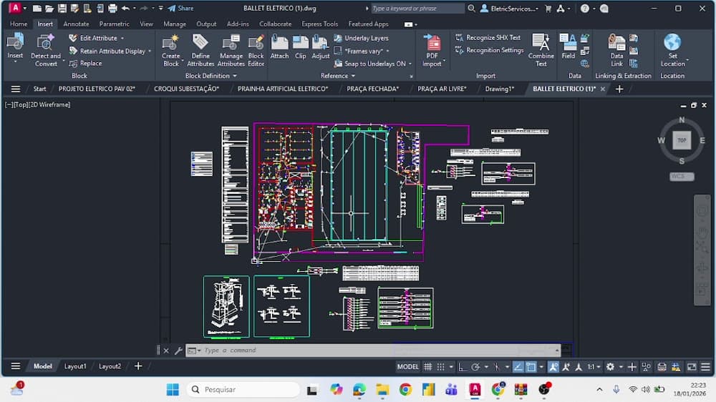The image size is (716, 402).
Task: Open Frames vary dropdown
Action: (387, 51)
